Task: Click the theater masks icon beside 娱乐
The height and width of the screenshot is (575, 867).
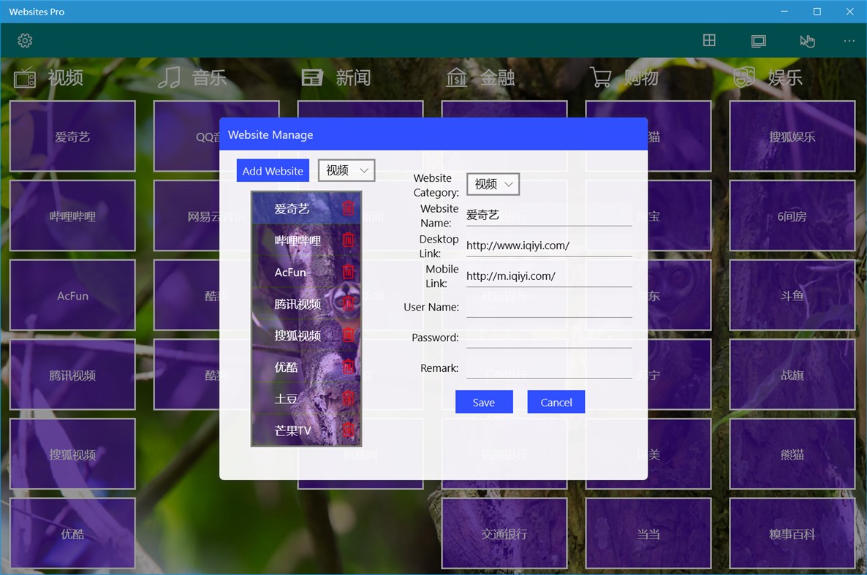Action: point(744,77)
